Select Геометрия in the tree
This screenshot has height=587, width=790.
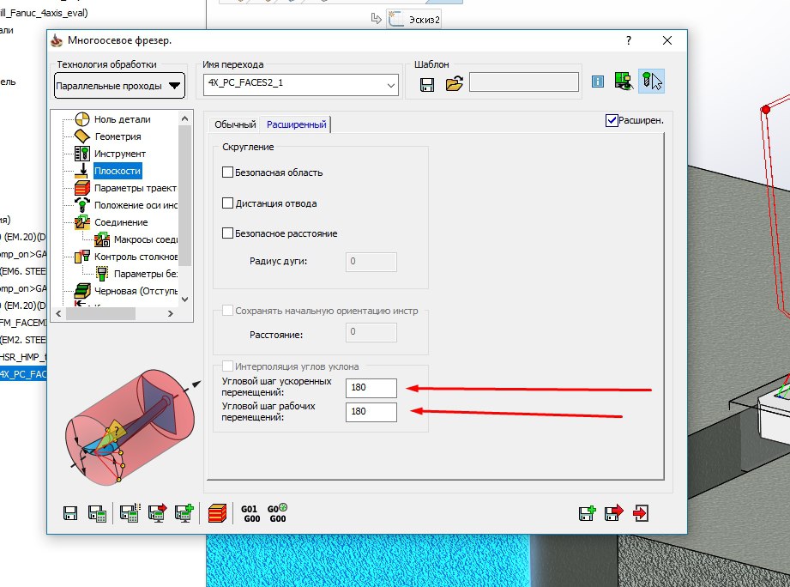click(118, 136)
